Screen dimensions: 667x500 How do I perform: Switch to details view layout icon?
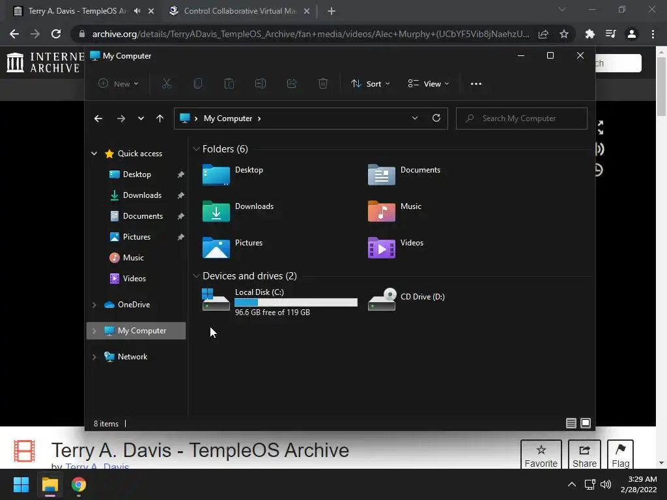click(x=571, y=423)
